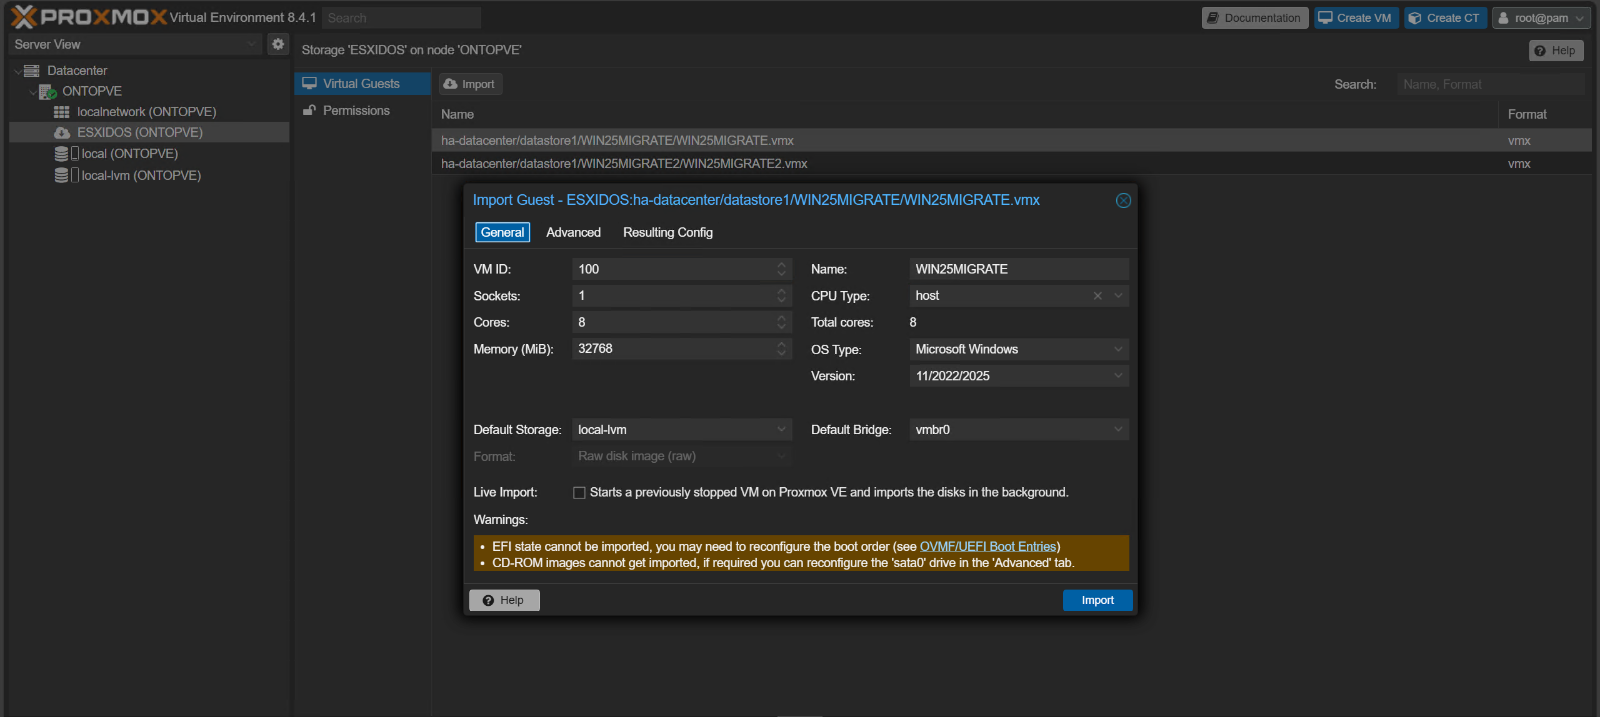Open the server view settings gear
Screen dimensions: 1600x717
(x=278, y=44)
